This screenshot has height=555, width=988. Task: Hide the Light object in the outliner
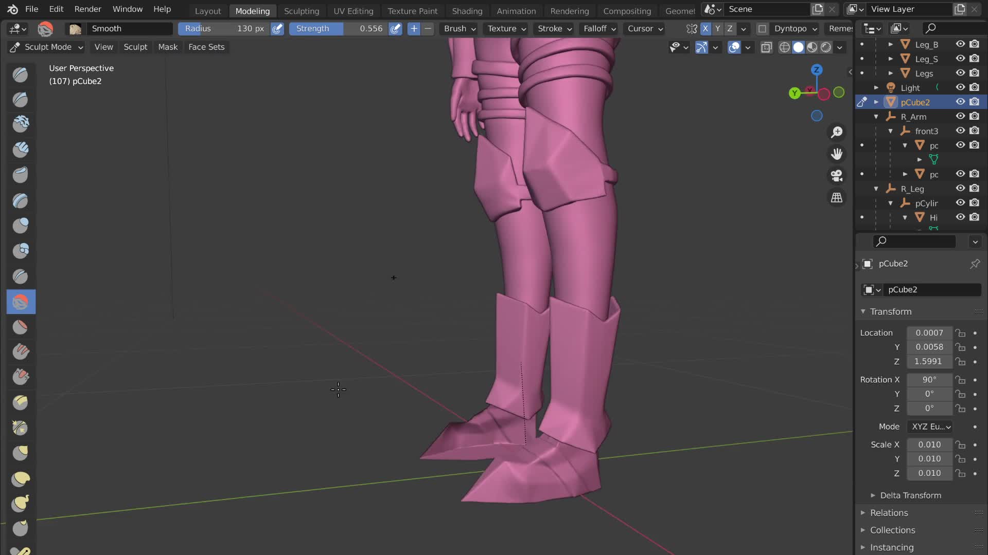click(960, 87)
